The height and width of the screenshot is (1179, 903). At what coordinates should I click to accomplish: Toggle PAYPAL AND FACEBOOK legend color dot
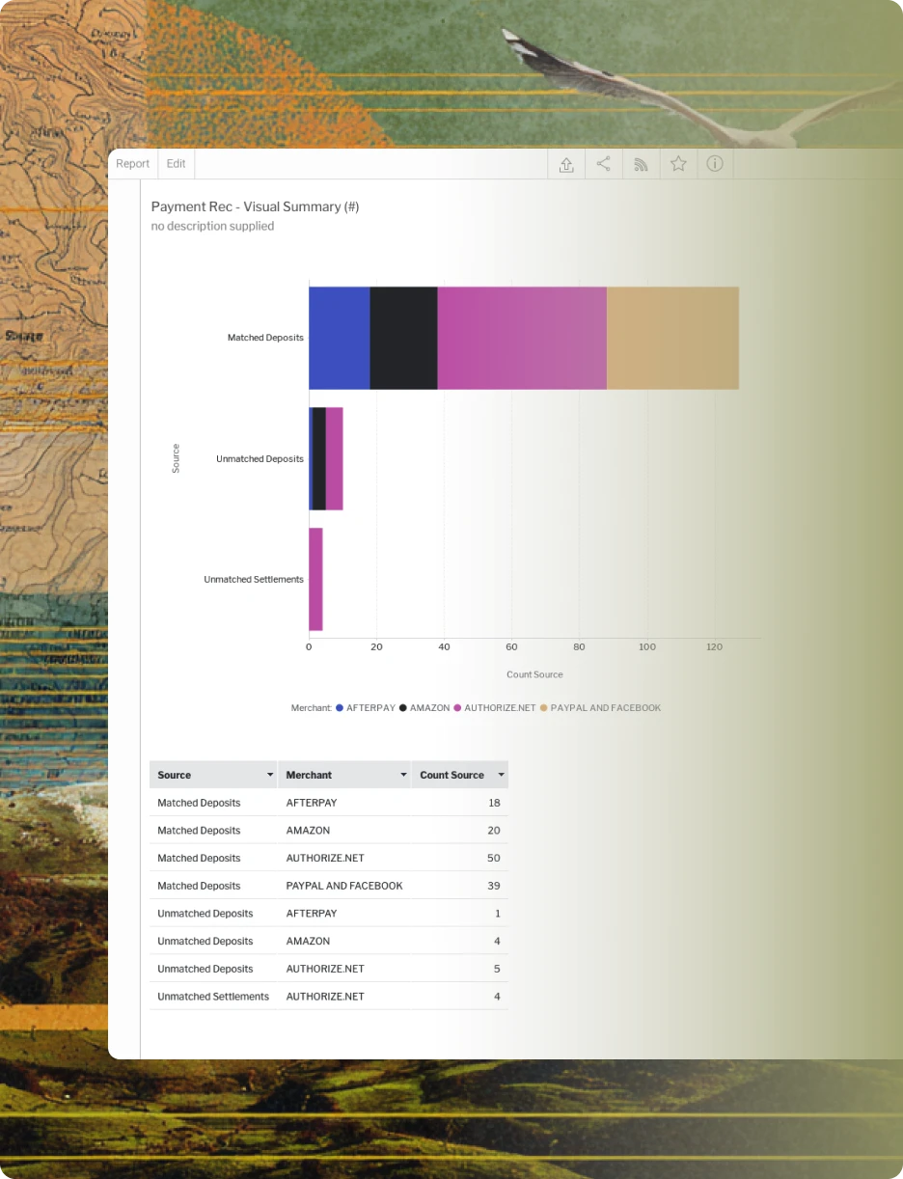coord(544,708)
